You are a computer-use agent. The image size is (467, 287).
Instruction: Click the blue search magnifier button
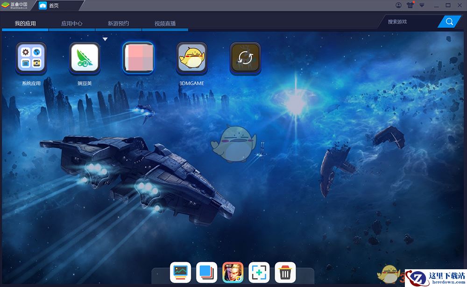[449, 21]
